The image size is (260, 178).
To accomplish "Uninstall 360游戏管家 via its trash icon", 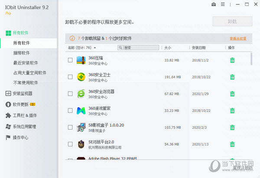I will click(232, 111).
